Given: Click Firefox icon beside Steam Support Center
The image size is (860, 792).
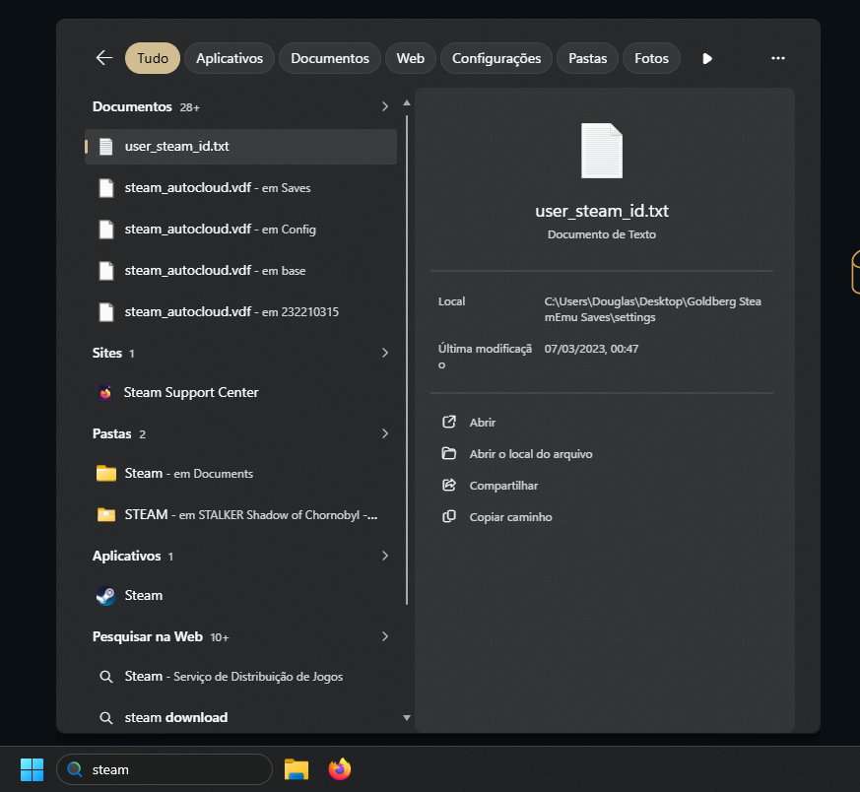Looking at the screenshot, I should click(105, 393).
